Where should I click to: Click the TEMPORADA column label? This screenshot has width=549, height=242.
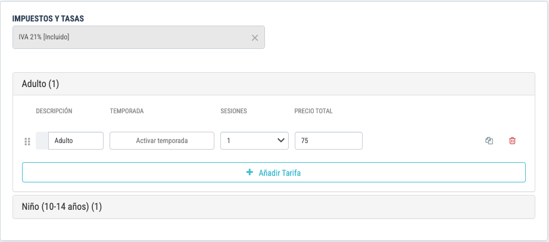click(127, 111)
